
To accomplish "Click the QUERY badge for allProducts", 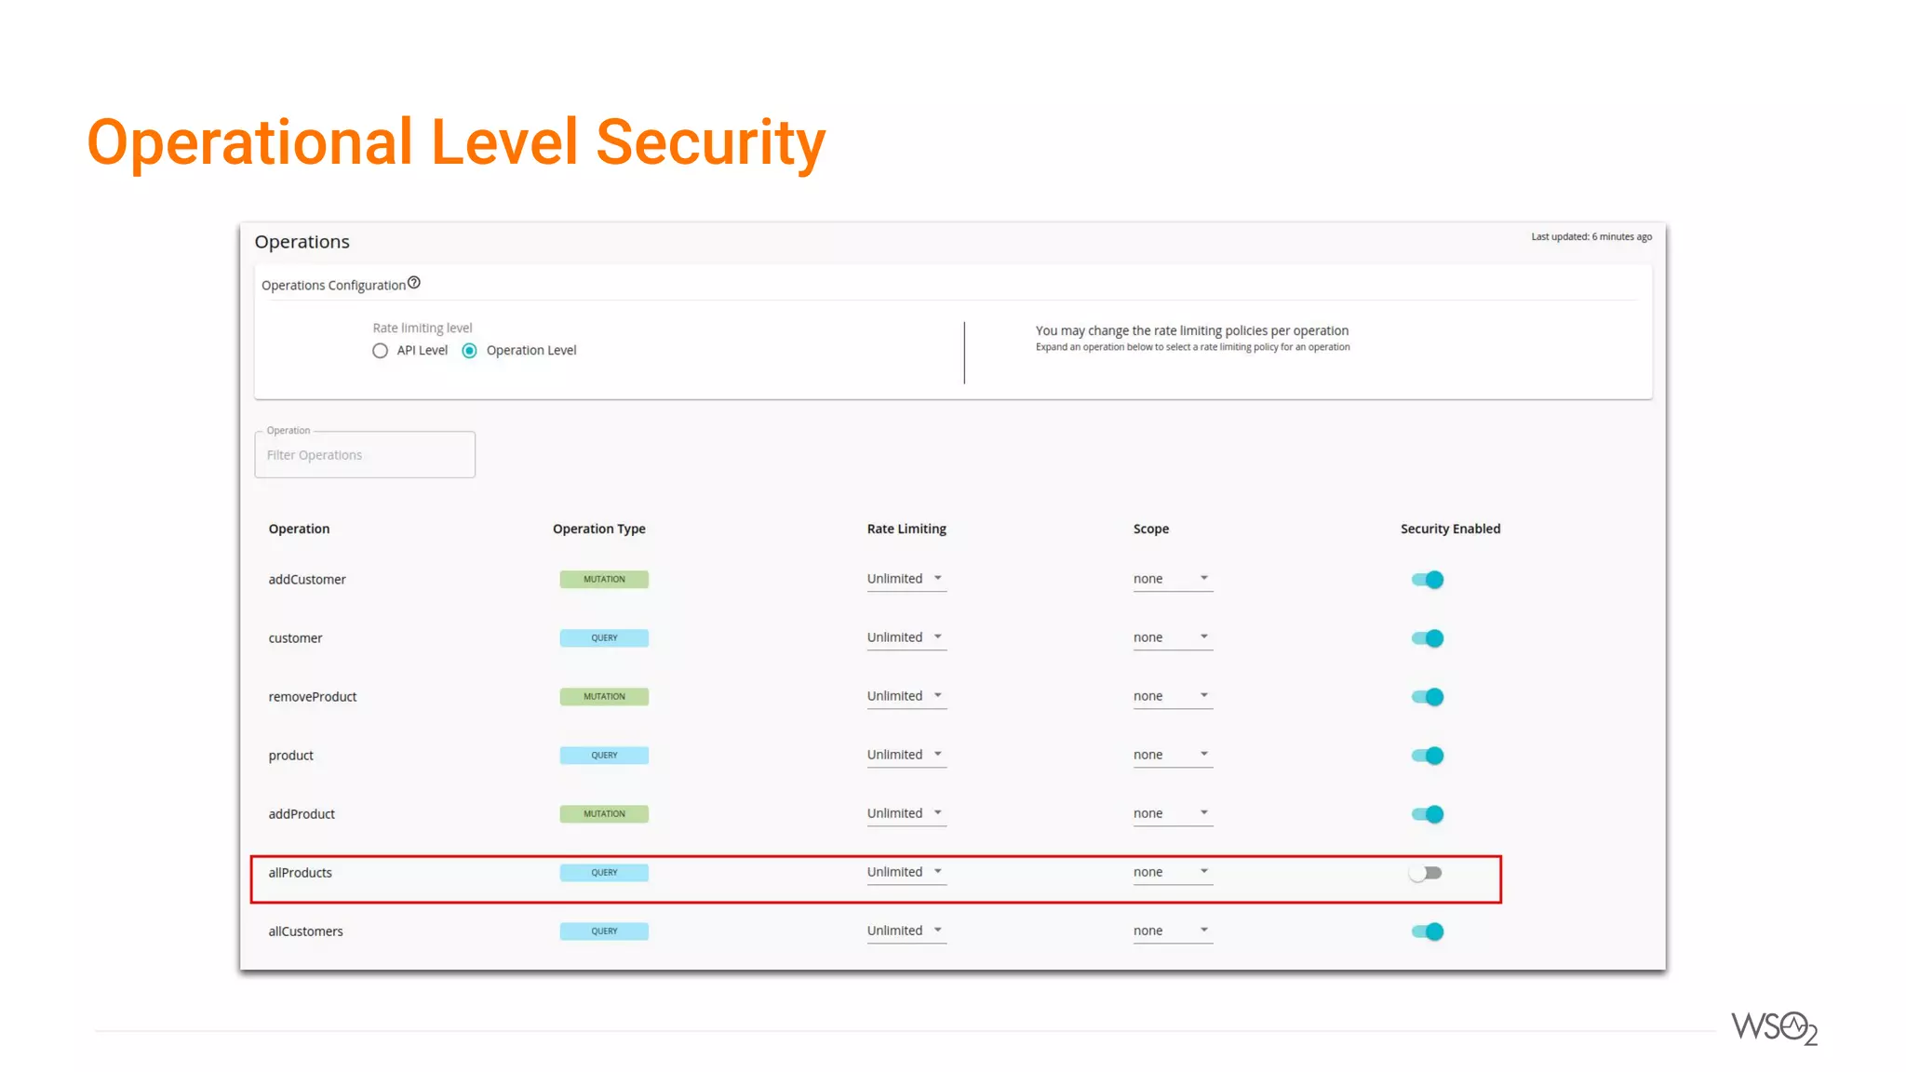I will pos(604,873).
